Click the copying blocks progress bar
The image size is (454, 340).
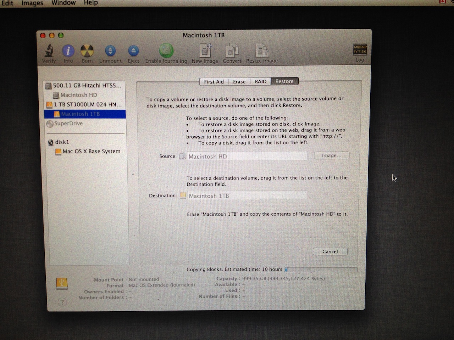click(321, 270)
